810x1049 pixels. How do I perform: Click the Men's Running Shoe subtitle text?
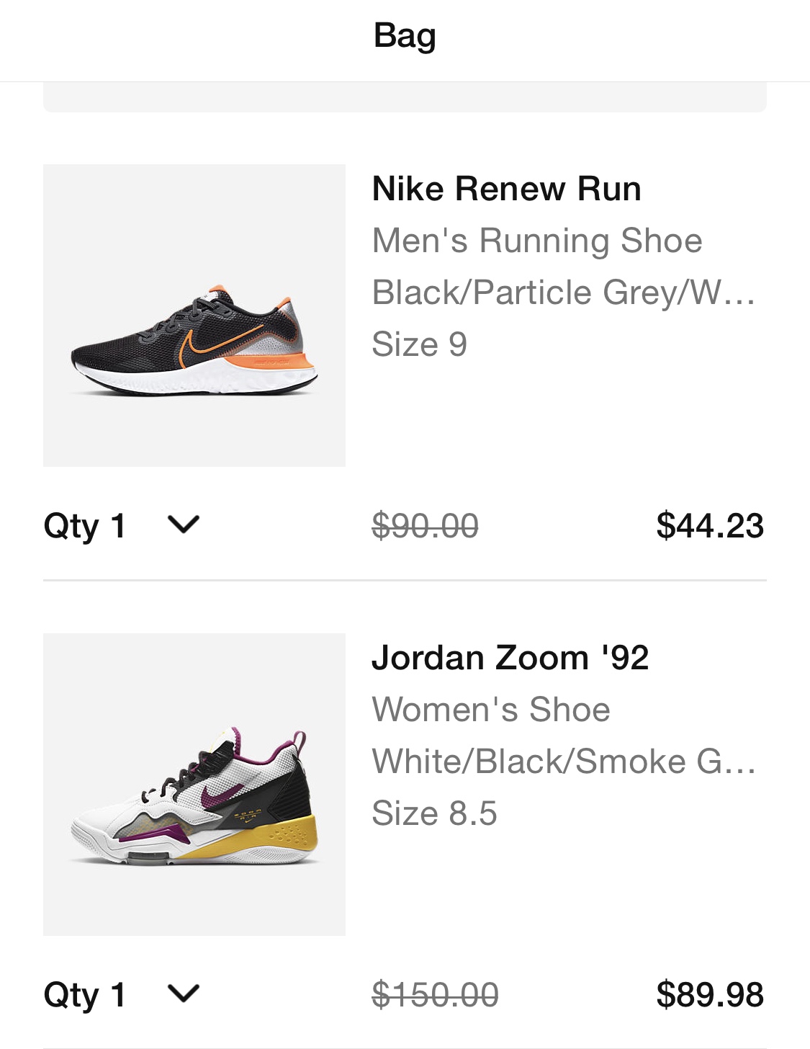[537, 241]
